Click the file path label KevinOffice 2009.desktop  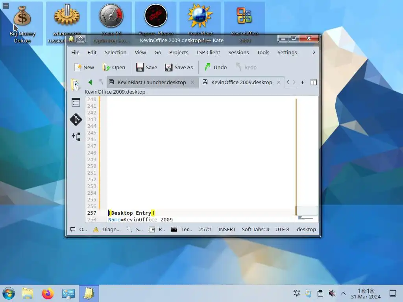[115, 92]
